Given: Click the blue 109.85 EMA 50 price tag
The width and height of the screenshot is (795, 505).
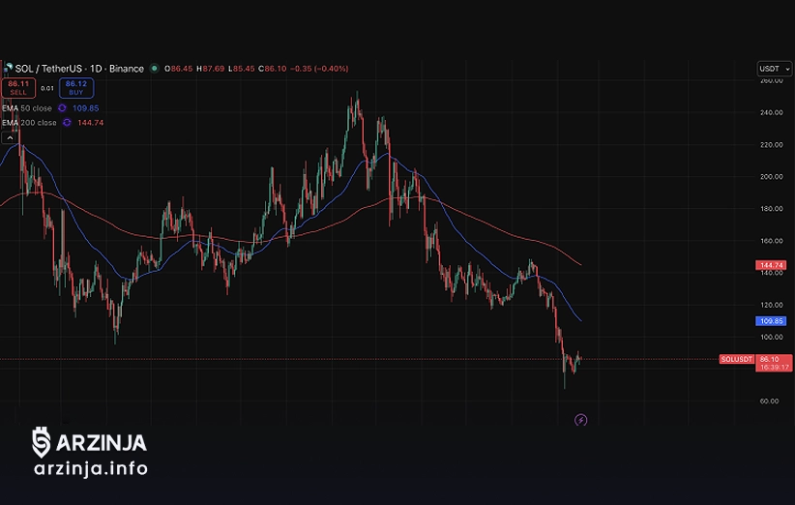Looking at the screenshot, I should pyautogui.click(x=771, y=320).
